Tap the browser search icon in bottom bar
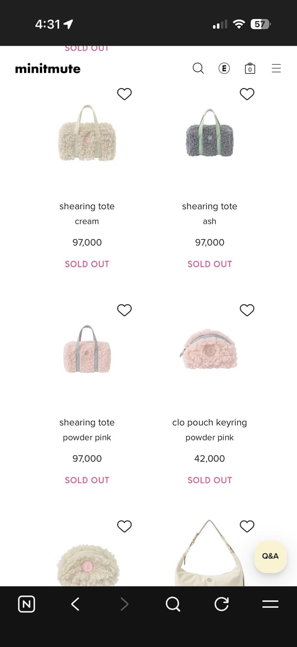Screen dimensions: 297x647 (173, 604)
